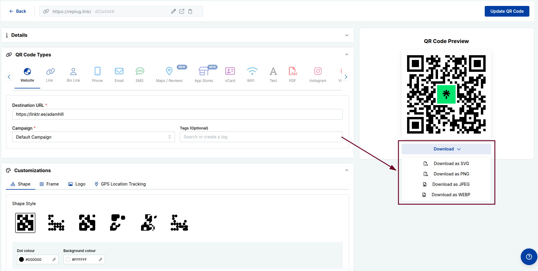This screenshot has height=271, width=538.
Task: Open the Dot colour black swatch
Action: point(21,259)
